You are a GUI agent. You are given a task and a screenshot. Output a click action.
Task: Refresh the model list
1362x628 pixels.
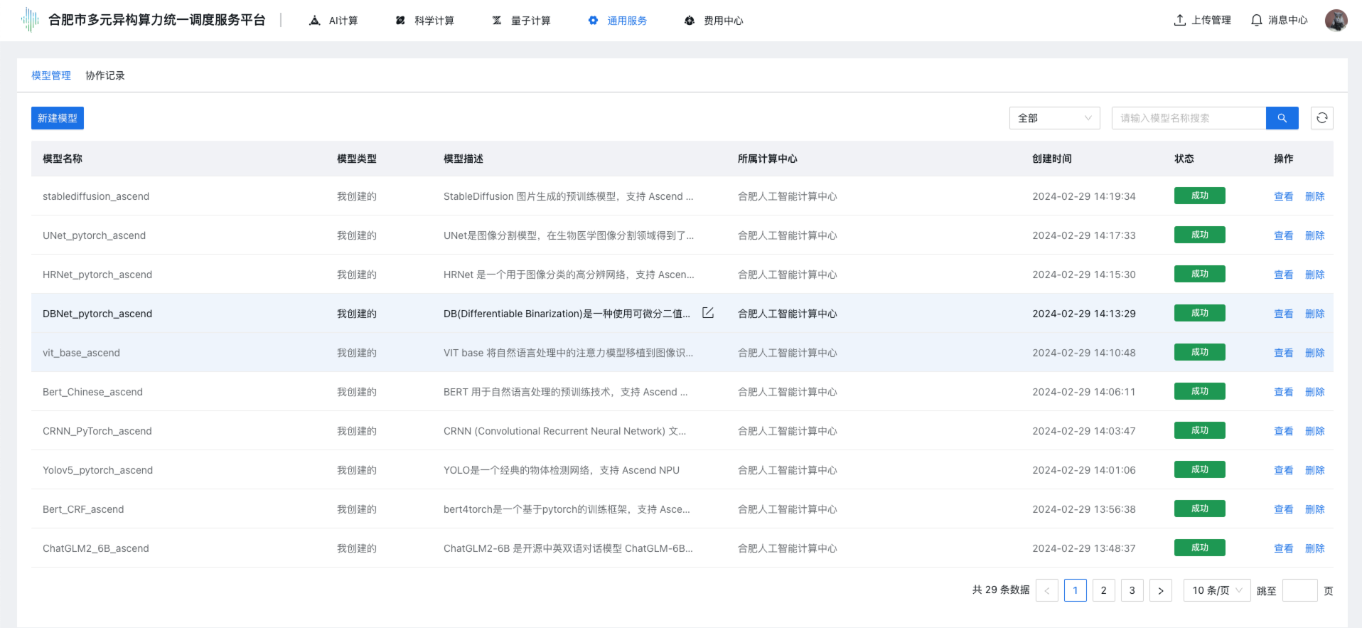(1321, 118)
